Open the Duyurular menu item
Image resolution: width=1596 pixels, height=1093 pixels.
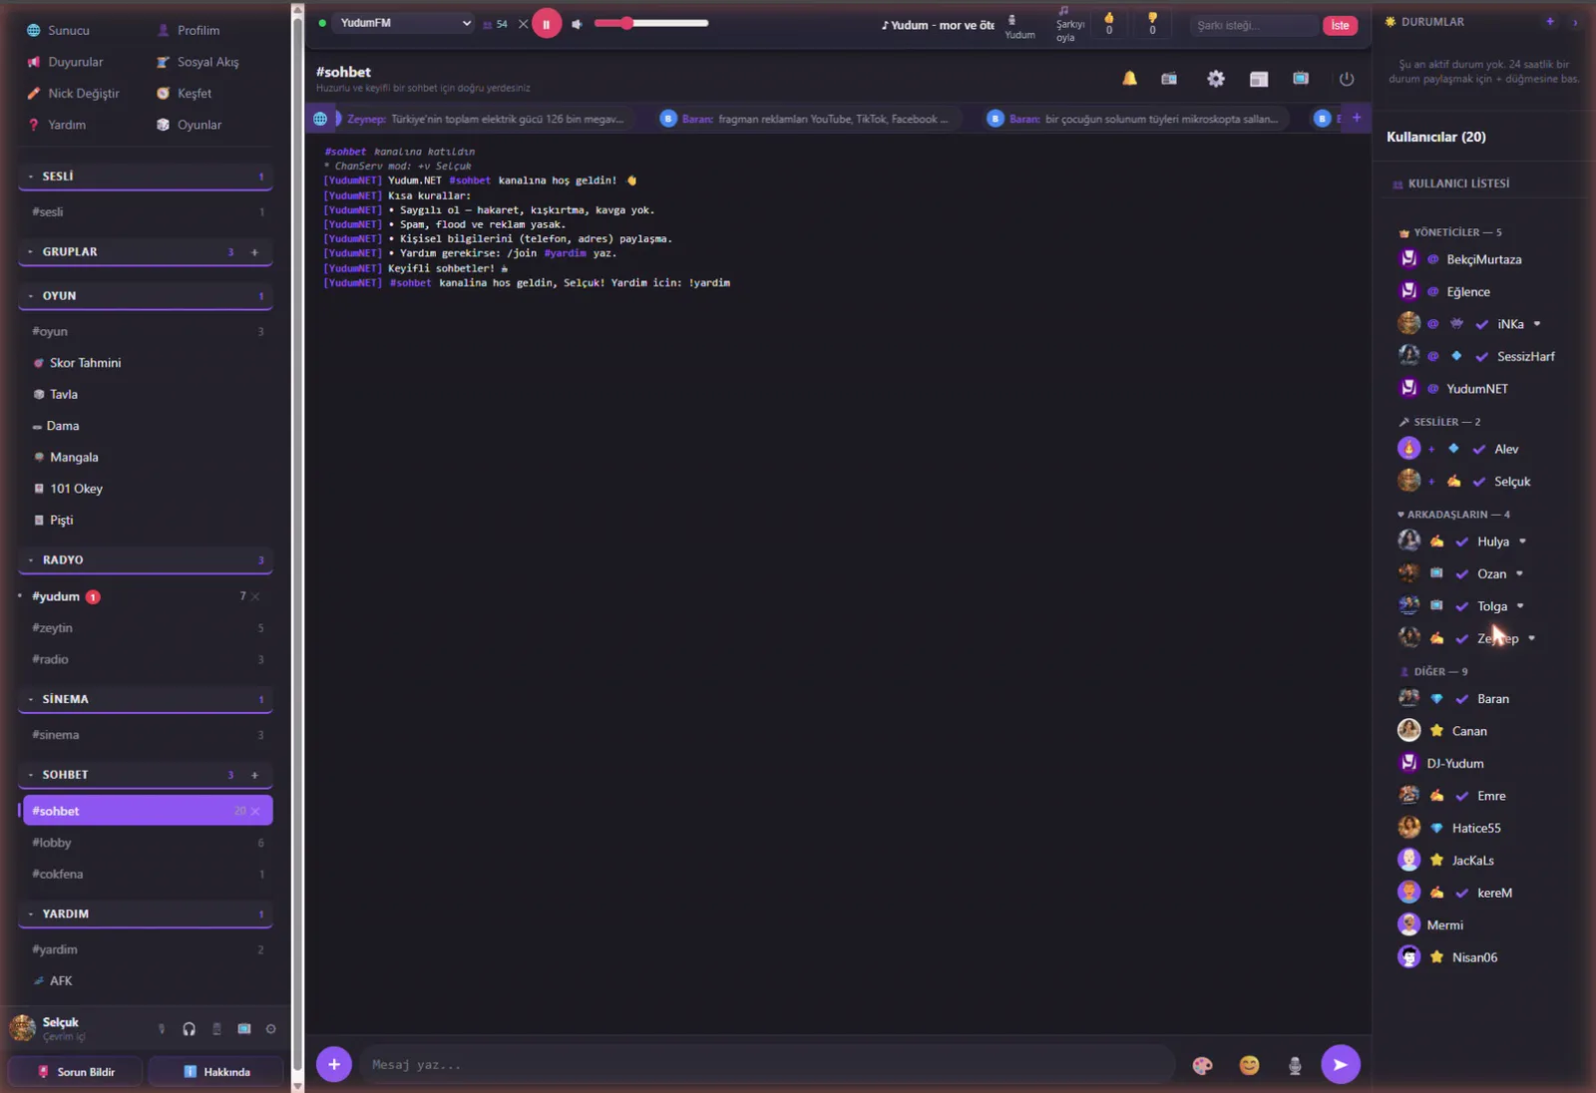(x=66, y=62)
